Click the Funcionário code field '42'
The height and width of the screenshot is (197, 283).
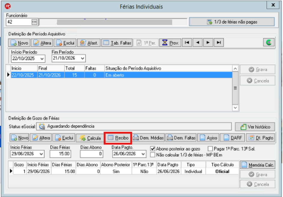[x=19, y=22]
